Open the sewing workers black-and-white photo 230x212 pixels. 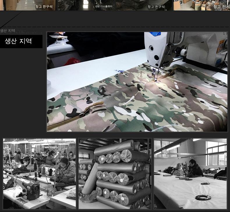[x=39, y=173]
